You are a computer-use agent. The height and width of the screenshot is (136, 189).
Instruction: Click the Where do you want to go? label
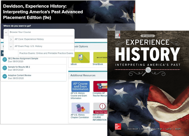pos(17,26)
